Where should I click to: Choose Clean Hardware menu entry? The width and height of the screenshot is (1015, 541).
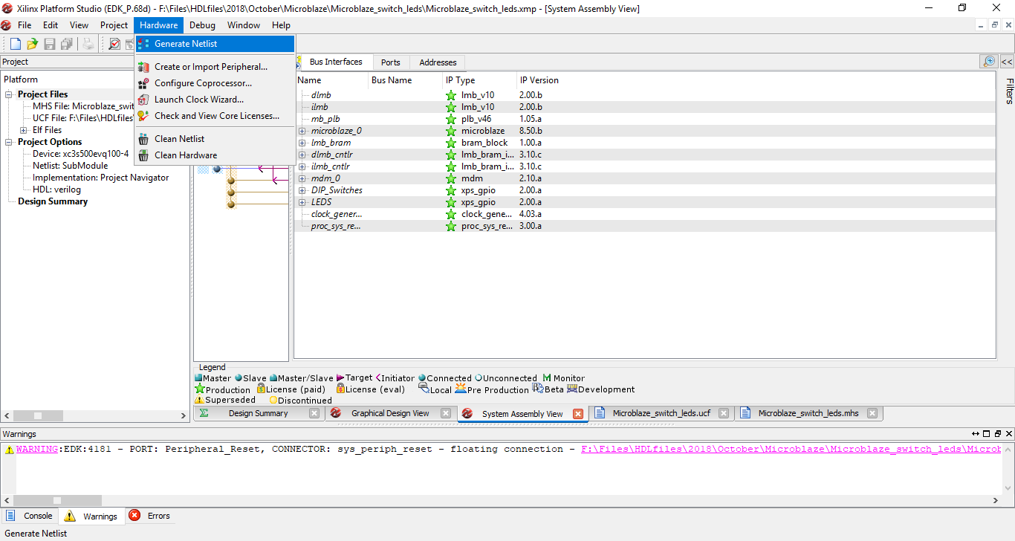coord(215,155)
